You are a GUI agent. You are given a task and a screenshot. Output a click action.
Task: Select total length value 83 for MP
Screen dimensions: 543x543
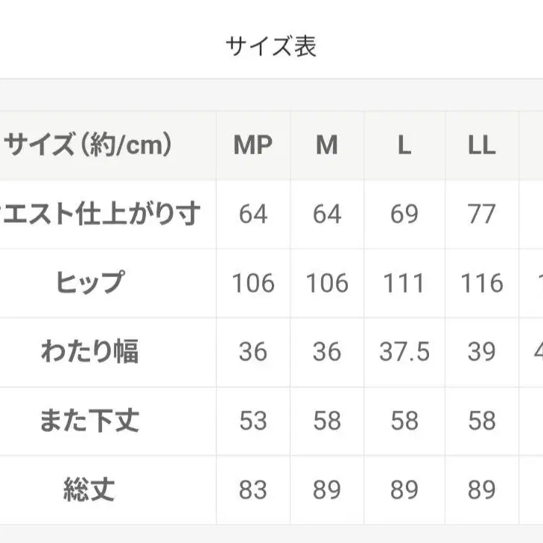coord(253,490)
